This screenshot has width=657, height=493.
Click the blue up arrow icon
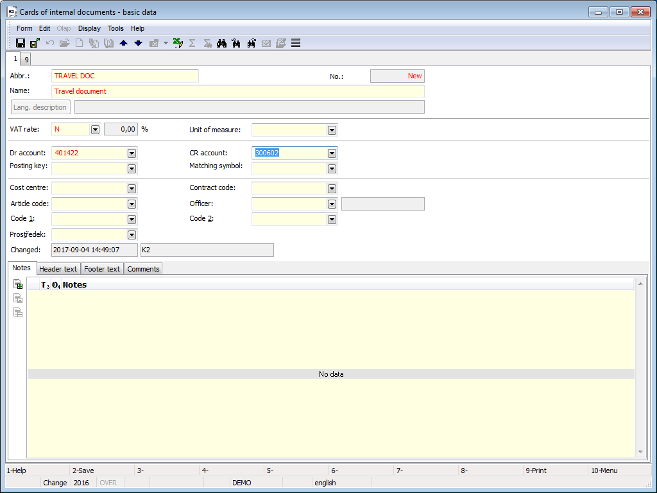pyautogui.click(x=124, y=43)
